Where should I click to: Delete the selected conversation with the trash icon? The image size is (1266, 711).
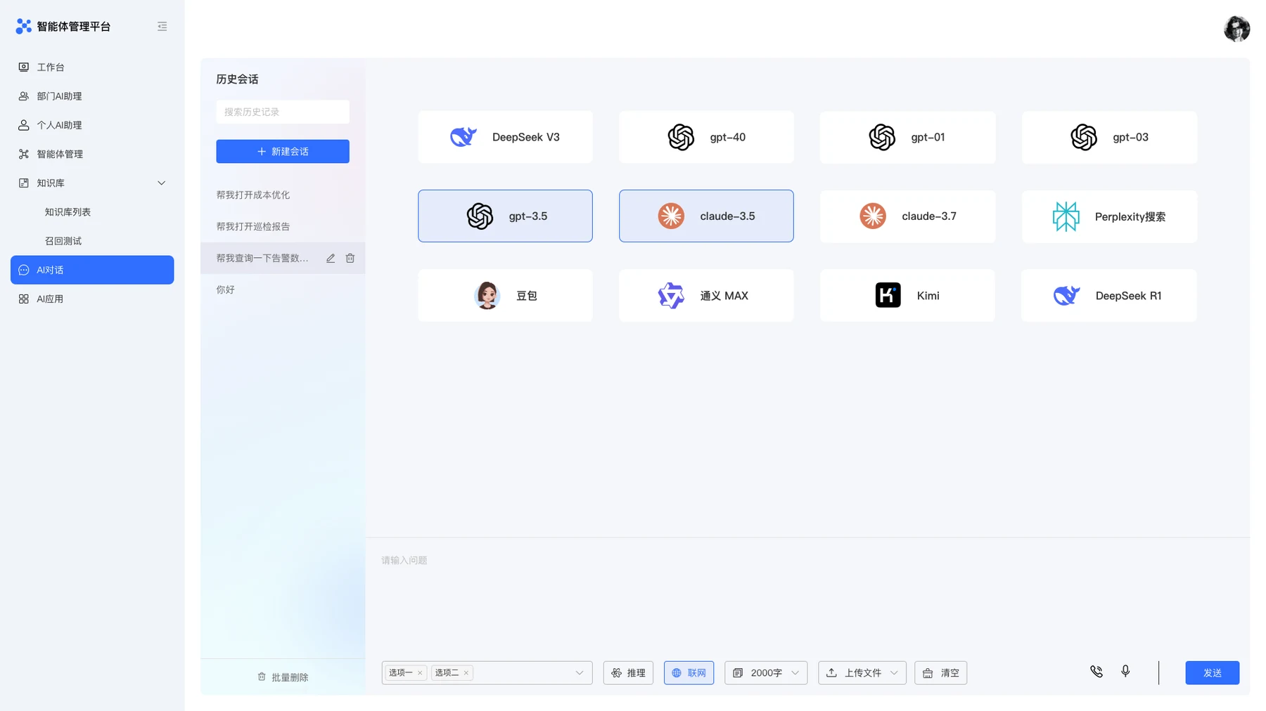pos(350,258)
